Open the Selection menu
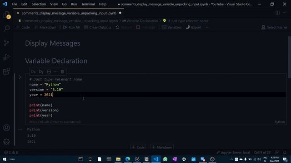The width and height of the screenshot is (291, 163). (x=39, y=4)
